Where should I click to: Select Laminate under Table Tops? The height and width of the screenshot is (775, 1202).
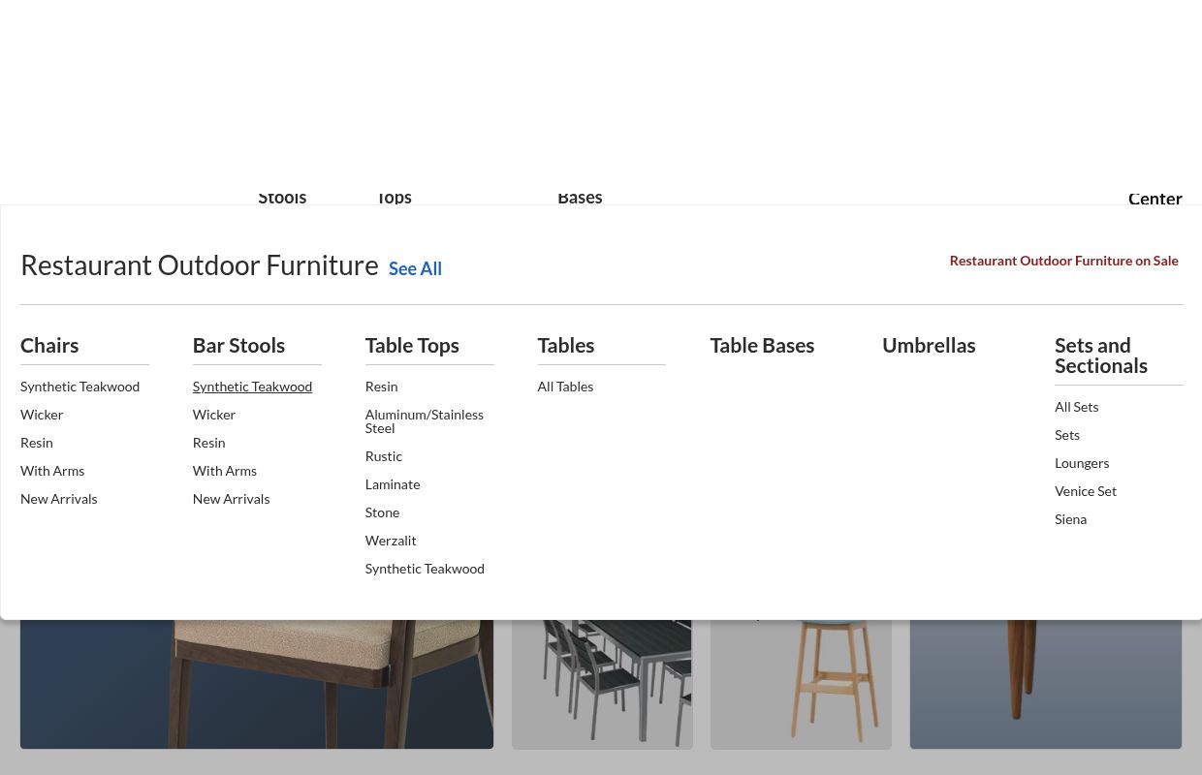tap(392, 483)
